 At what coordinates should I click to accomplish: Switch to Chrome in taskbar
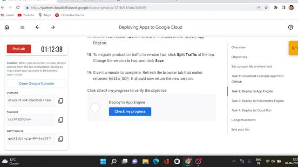pyautogui.click(x=188, y=161)
